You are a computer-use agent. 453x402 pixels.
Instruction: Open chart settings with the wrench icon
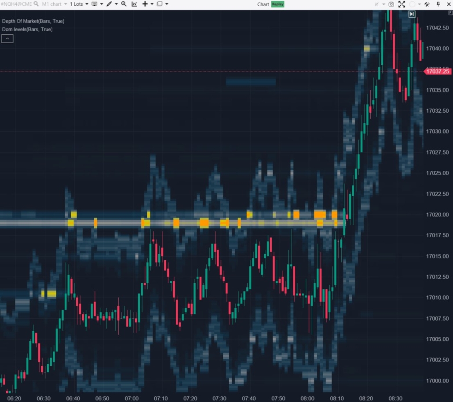(426, 4)
